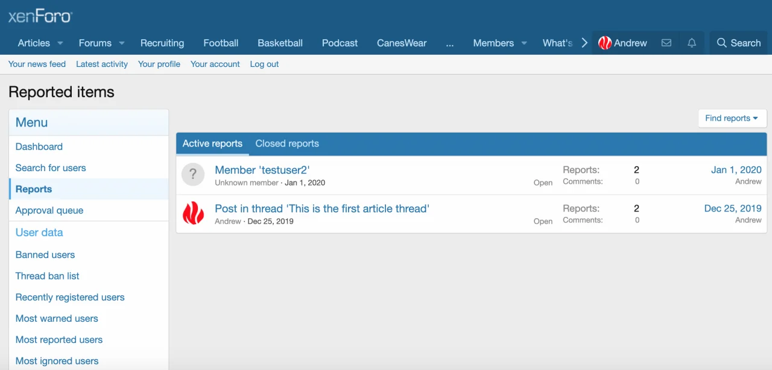Screen dimensions: 772x370
Task: Expand the Members dropdown arrow
Action: [x=524, y=43]
